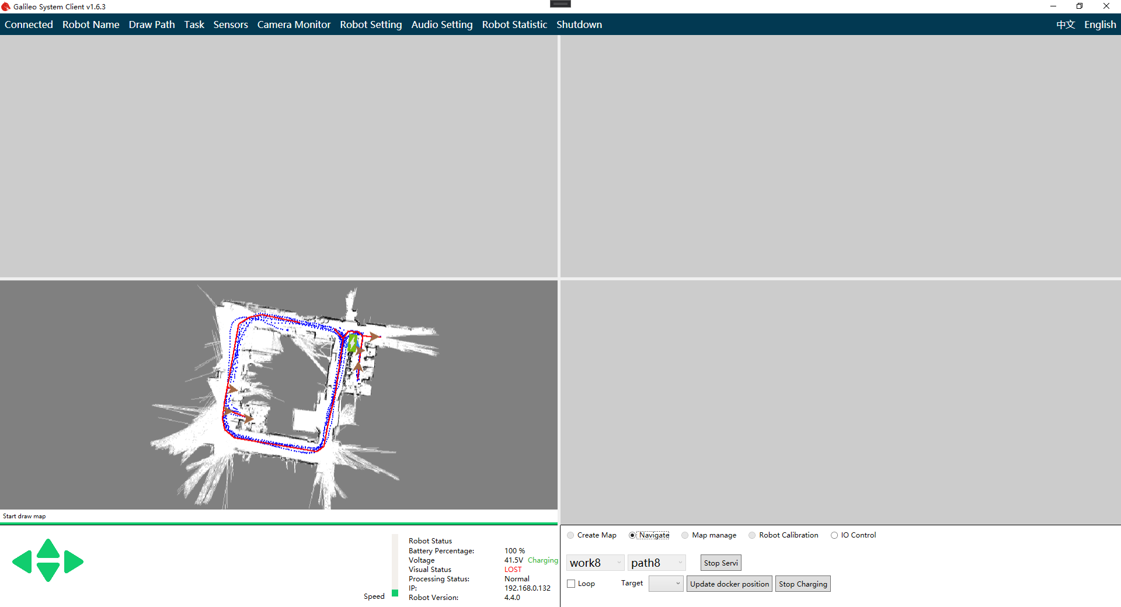The image size is (1121, 607).
Task: Open the Camera Monitor menu
Action: [294, 25]
